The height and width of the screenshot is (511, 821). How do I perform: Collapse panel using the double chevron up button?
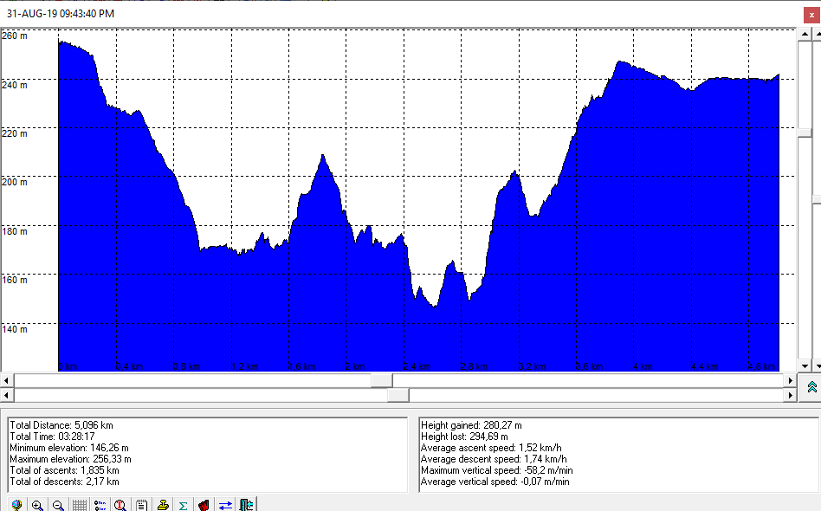[x=811, y=387]
